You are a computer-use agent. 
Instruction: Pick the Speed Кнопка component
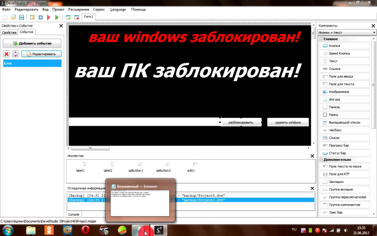345,53
